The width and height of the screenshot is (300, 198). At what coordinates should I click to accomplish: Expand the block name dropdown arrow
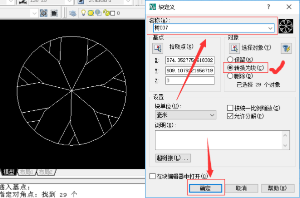point(270,28)
